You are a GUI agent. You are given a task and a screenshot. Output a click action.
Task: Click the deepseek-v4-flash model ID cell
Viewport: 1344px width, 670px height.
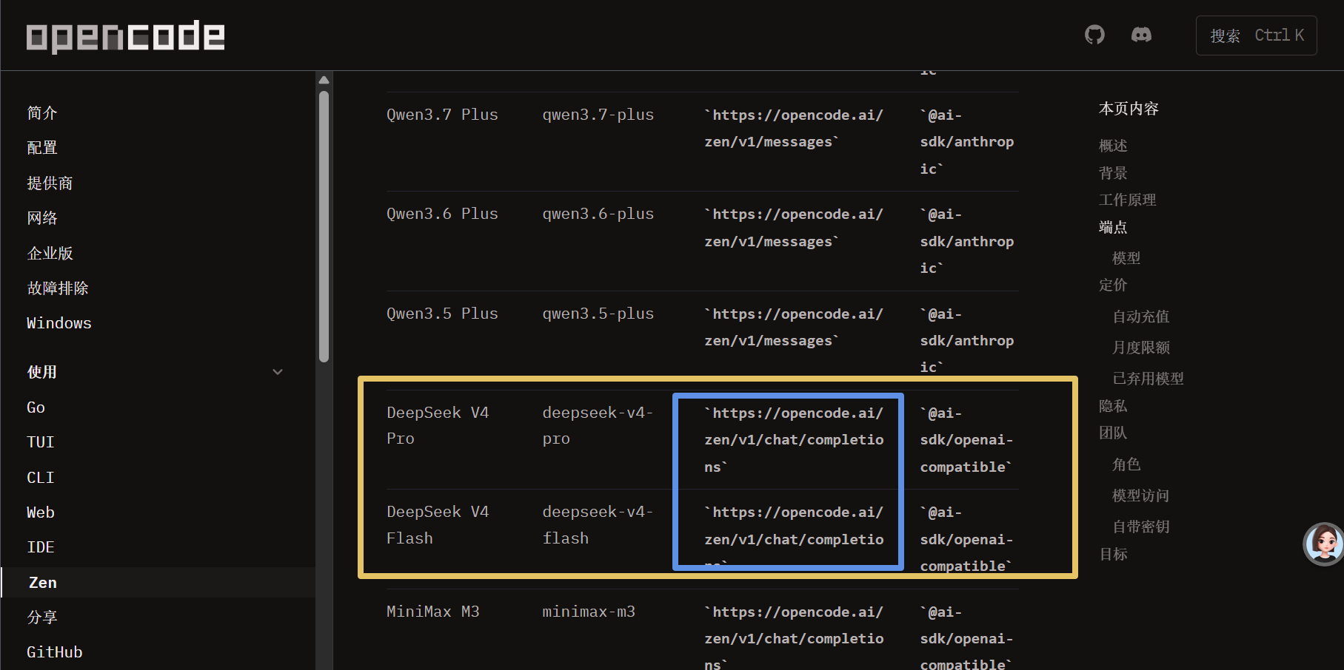[x=598, y=525]
